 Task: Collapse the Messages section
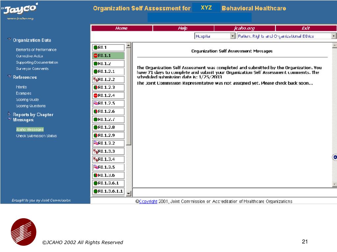(x=10, y=119)
